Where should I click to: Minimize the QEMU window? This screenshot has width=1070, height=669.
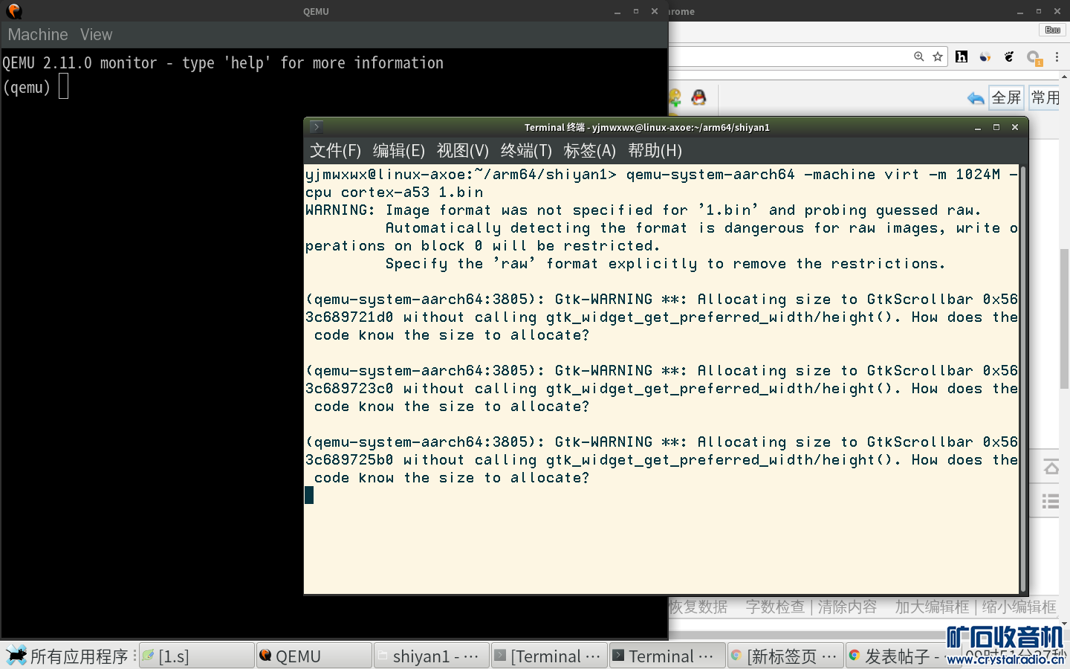[617, 11]
